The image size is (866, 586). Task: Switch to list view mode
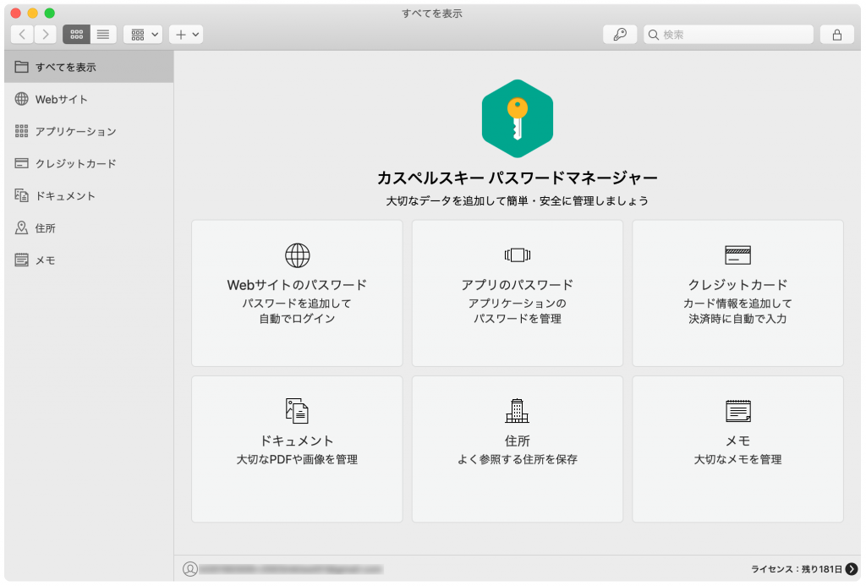[103, 35]
